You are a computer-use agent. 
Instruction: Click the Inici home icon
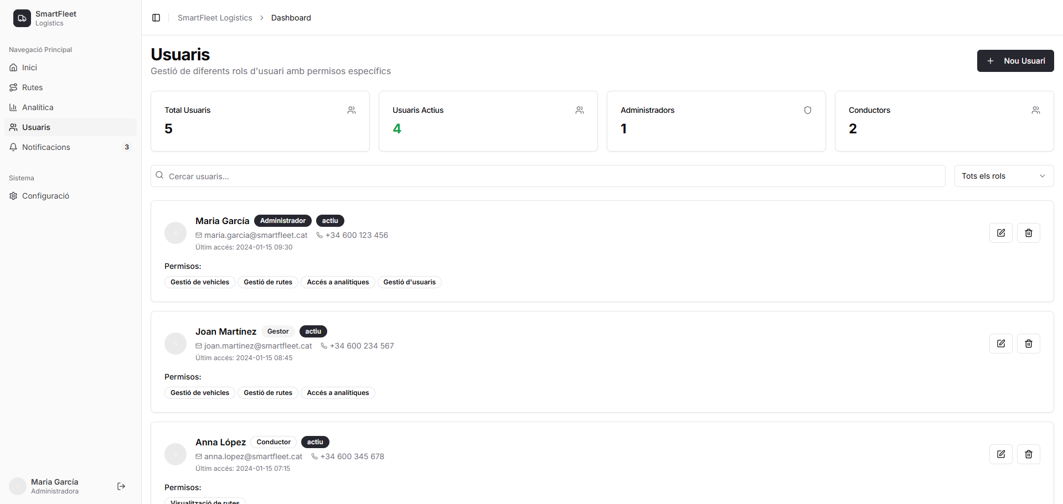[13, 67]
